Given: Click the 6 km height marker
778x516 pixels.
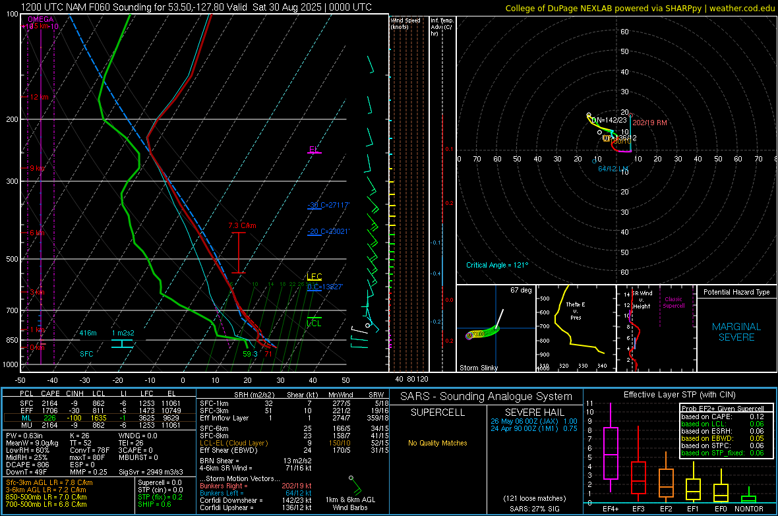Looking at the screenshot, I should point(37,233).
